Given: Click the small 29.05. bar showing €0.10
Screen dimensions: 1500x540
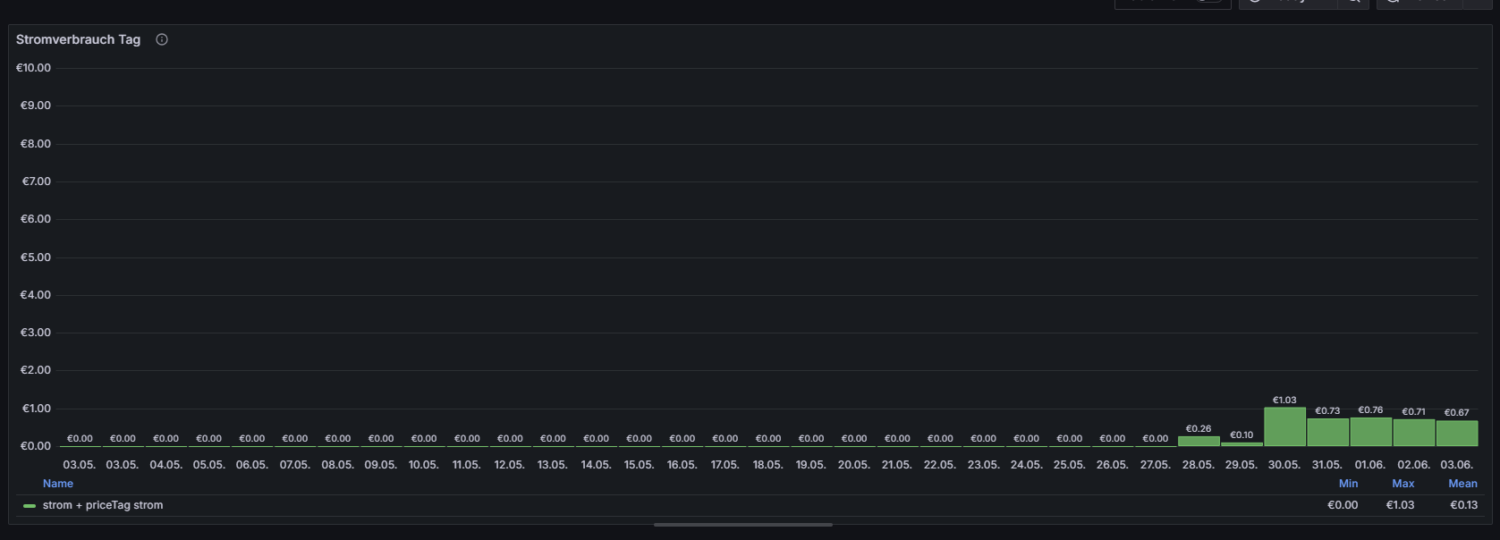Looking at the screenshot, I should (x=1242, y=443).
